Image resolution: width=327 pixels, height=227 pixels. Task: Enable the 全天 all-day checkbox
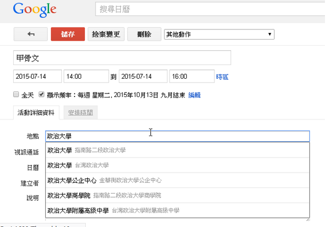[x=17, y=94]
